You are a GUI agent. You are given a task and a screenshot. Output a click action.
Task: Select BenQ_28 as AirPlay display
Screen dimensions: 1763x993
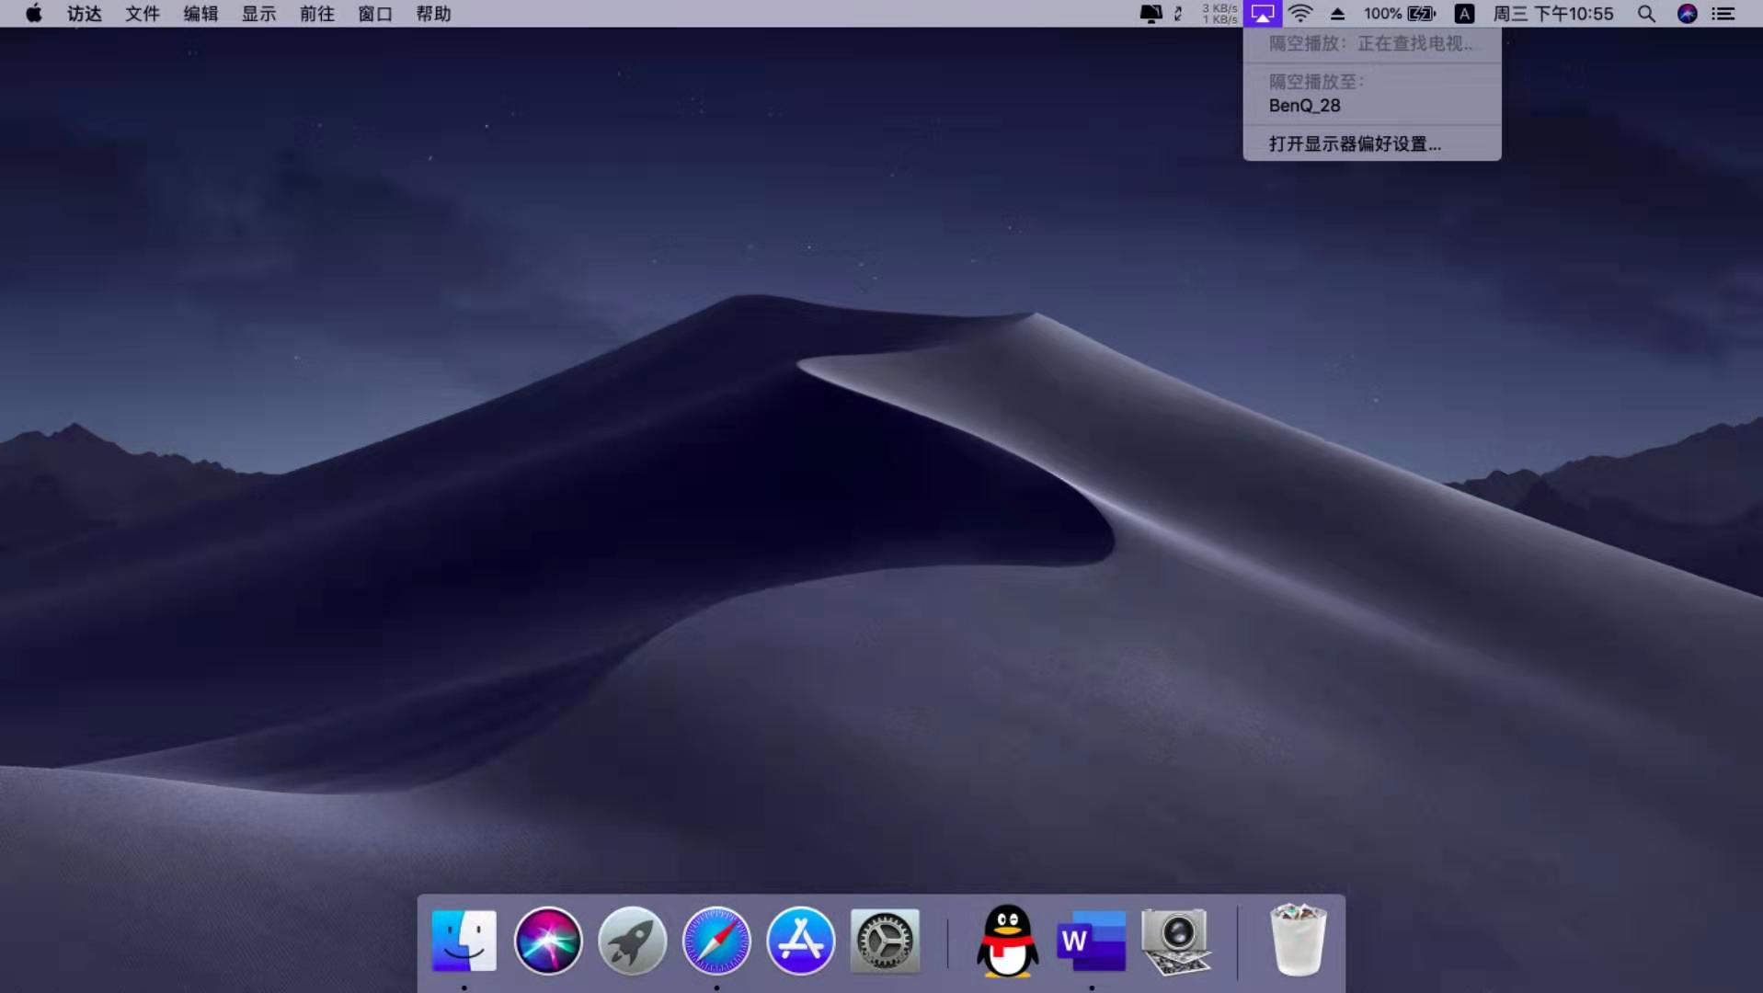[1304, 106]
